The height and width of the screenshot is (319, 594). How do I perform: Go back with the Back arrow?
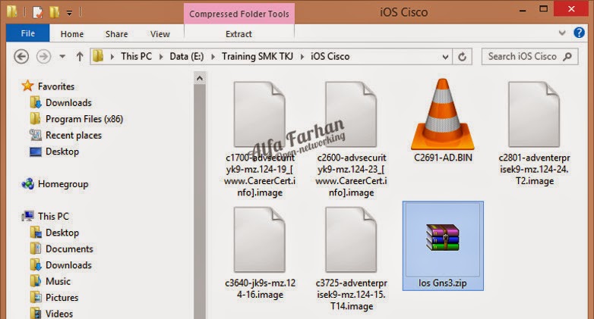click(x=21, y=57)
